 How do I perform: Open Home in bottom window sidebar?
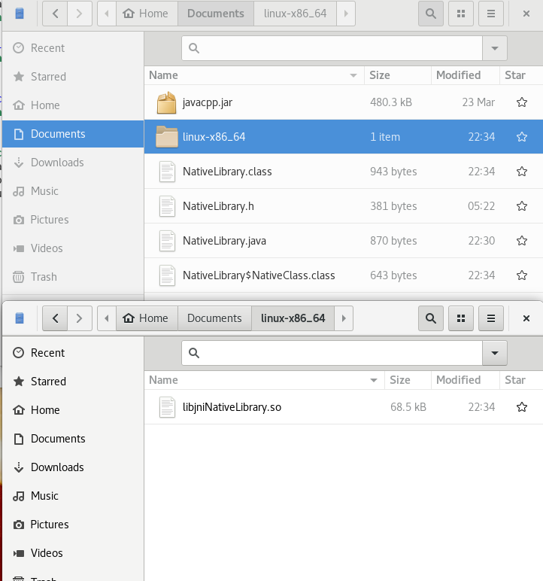point(73,410)
